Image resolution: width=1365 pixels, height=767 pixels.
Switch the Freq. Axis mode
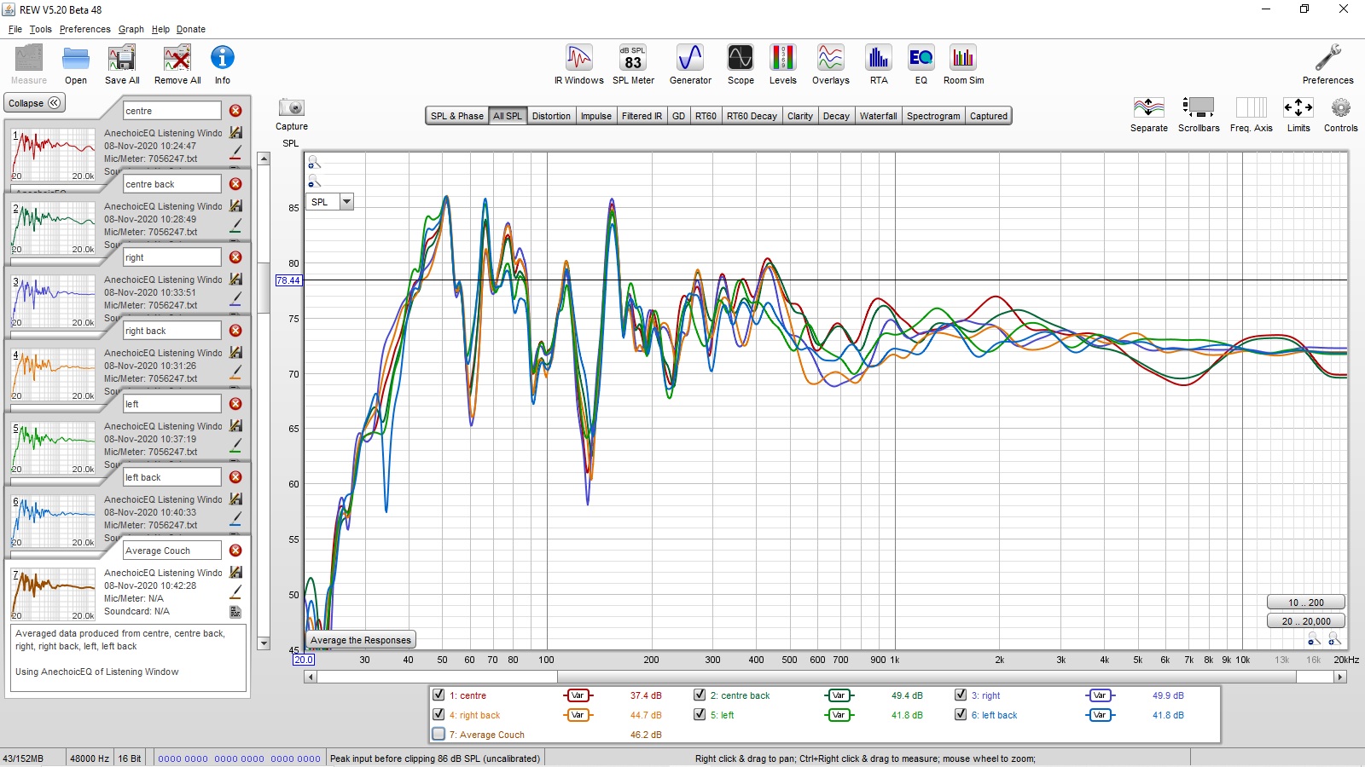(1252, 114)
